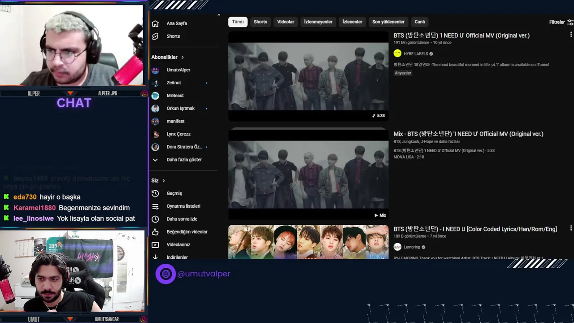
Task: Select the Canlı filter chip
Action: 420,22
